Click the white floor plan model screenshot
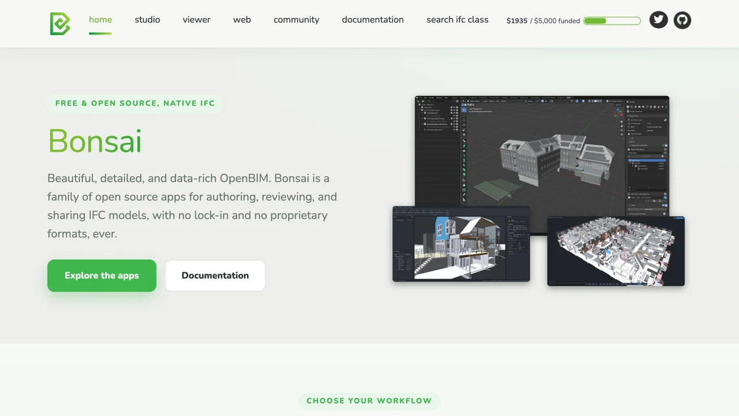The width and height of the screenshot is (739, 416). click(616, 251)
